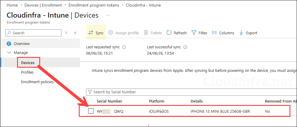Viewport: 297px width, 127px height.
Task: Focus the sidebar Search box
Action: [34, 33]
